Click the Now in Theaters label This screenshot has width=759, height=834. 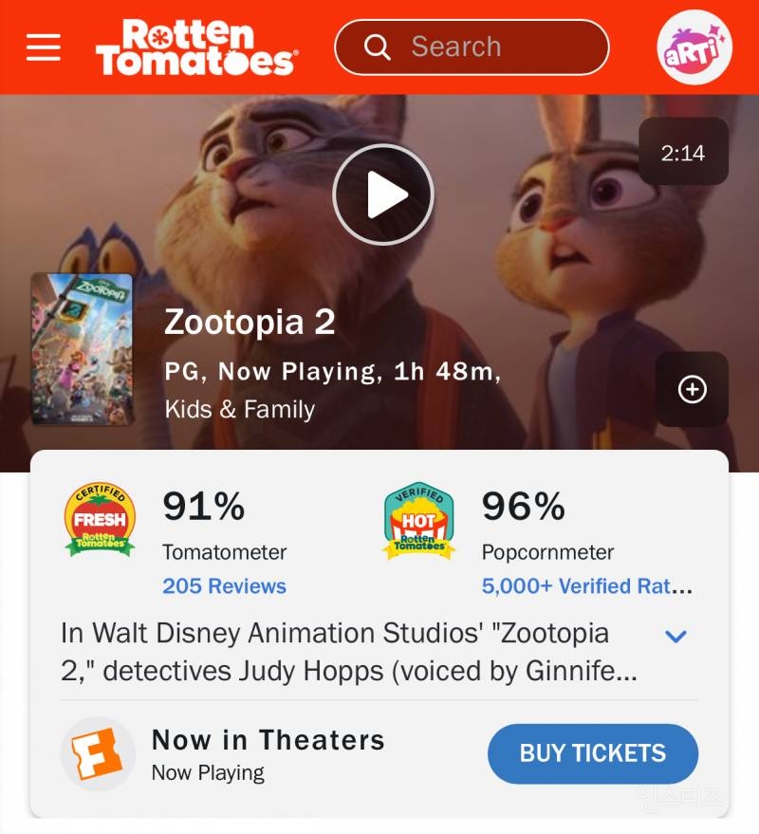click(268, 740)
